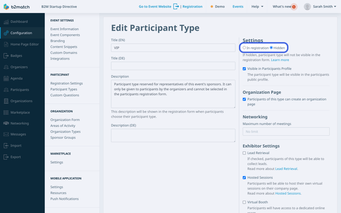Follow the Learn more link
The width and height of the screenshot is (341, 213).
[280, 60]
